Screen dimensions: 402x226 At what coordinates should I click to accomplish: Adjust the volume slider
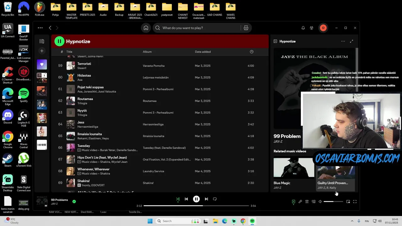pyautogui.click(x=333, y=202)
